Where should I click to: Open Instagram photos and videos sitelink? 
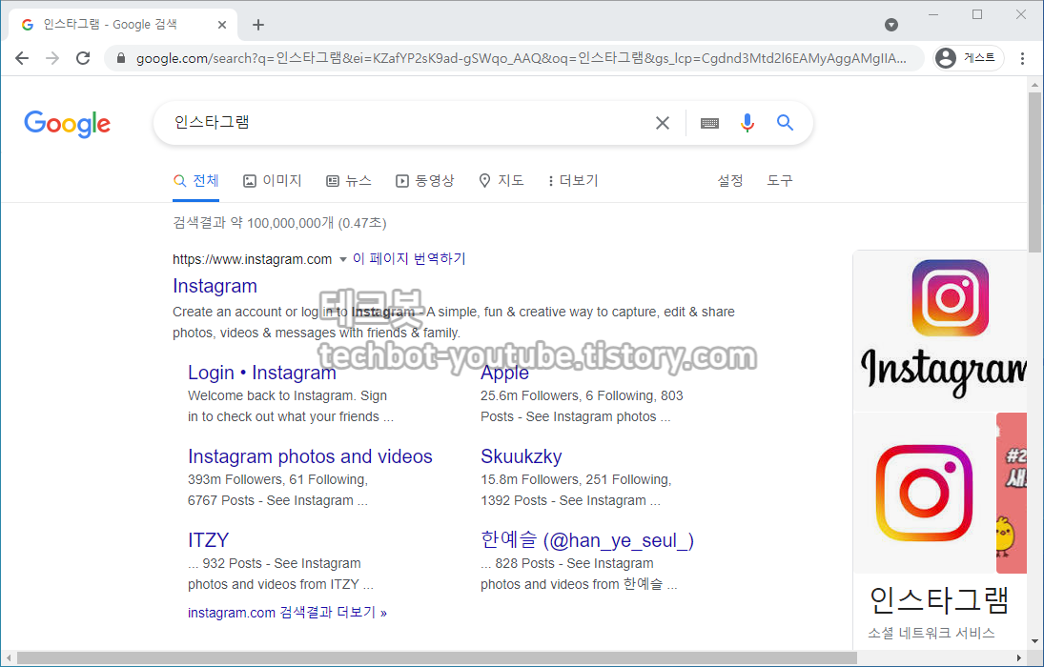[x=310, y=456]
